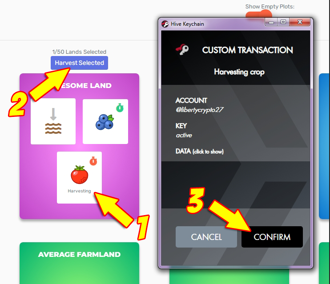Click the Harvest Selected button
The image size is (330, 284).
tap(79, 63)
